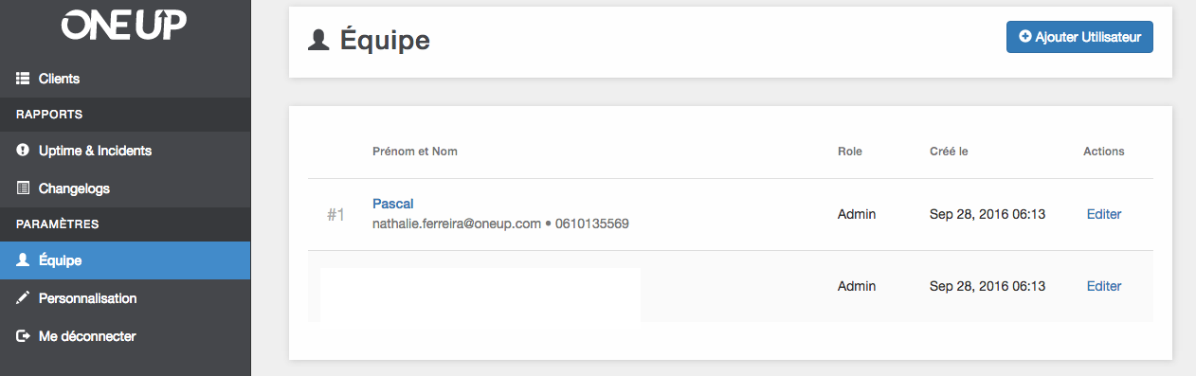Click the Ajouter Utilisateur button
Image resolution: width=1196 pixels, height=376 pixels.
[1079, 37]
